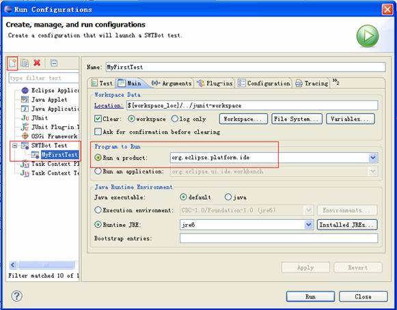The width and height of the screenshot is (397, 310).
Task: Click the SWTBot Test icon
Action: [x=25, y=145]
